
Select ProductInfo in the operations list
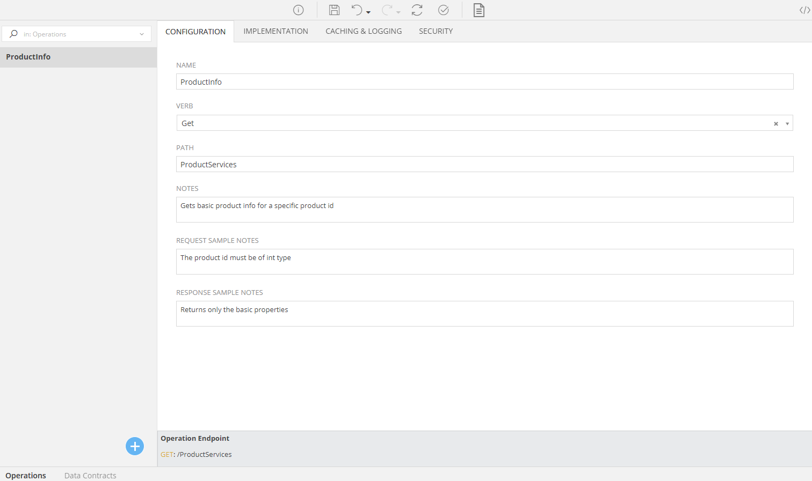(x=28, y=57)
